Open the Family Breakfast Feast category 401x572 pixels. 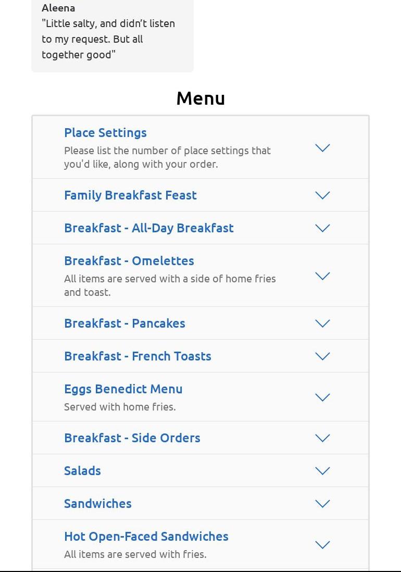click(131, 195)
